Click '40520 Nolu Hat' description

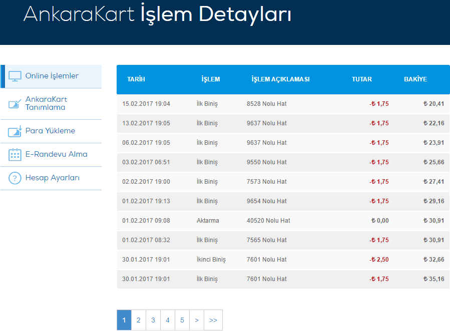pos(268,221)
